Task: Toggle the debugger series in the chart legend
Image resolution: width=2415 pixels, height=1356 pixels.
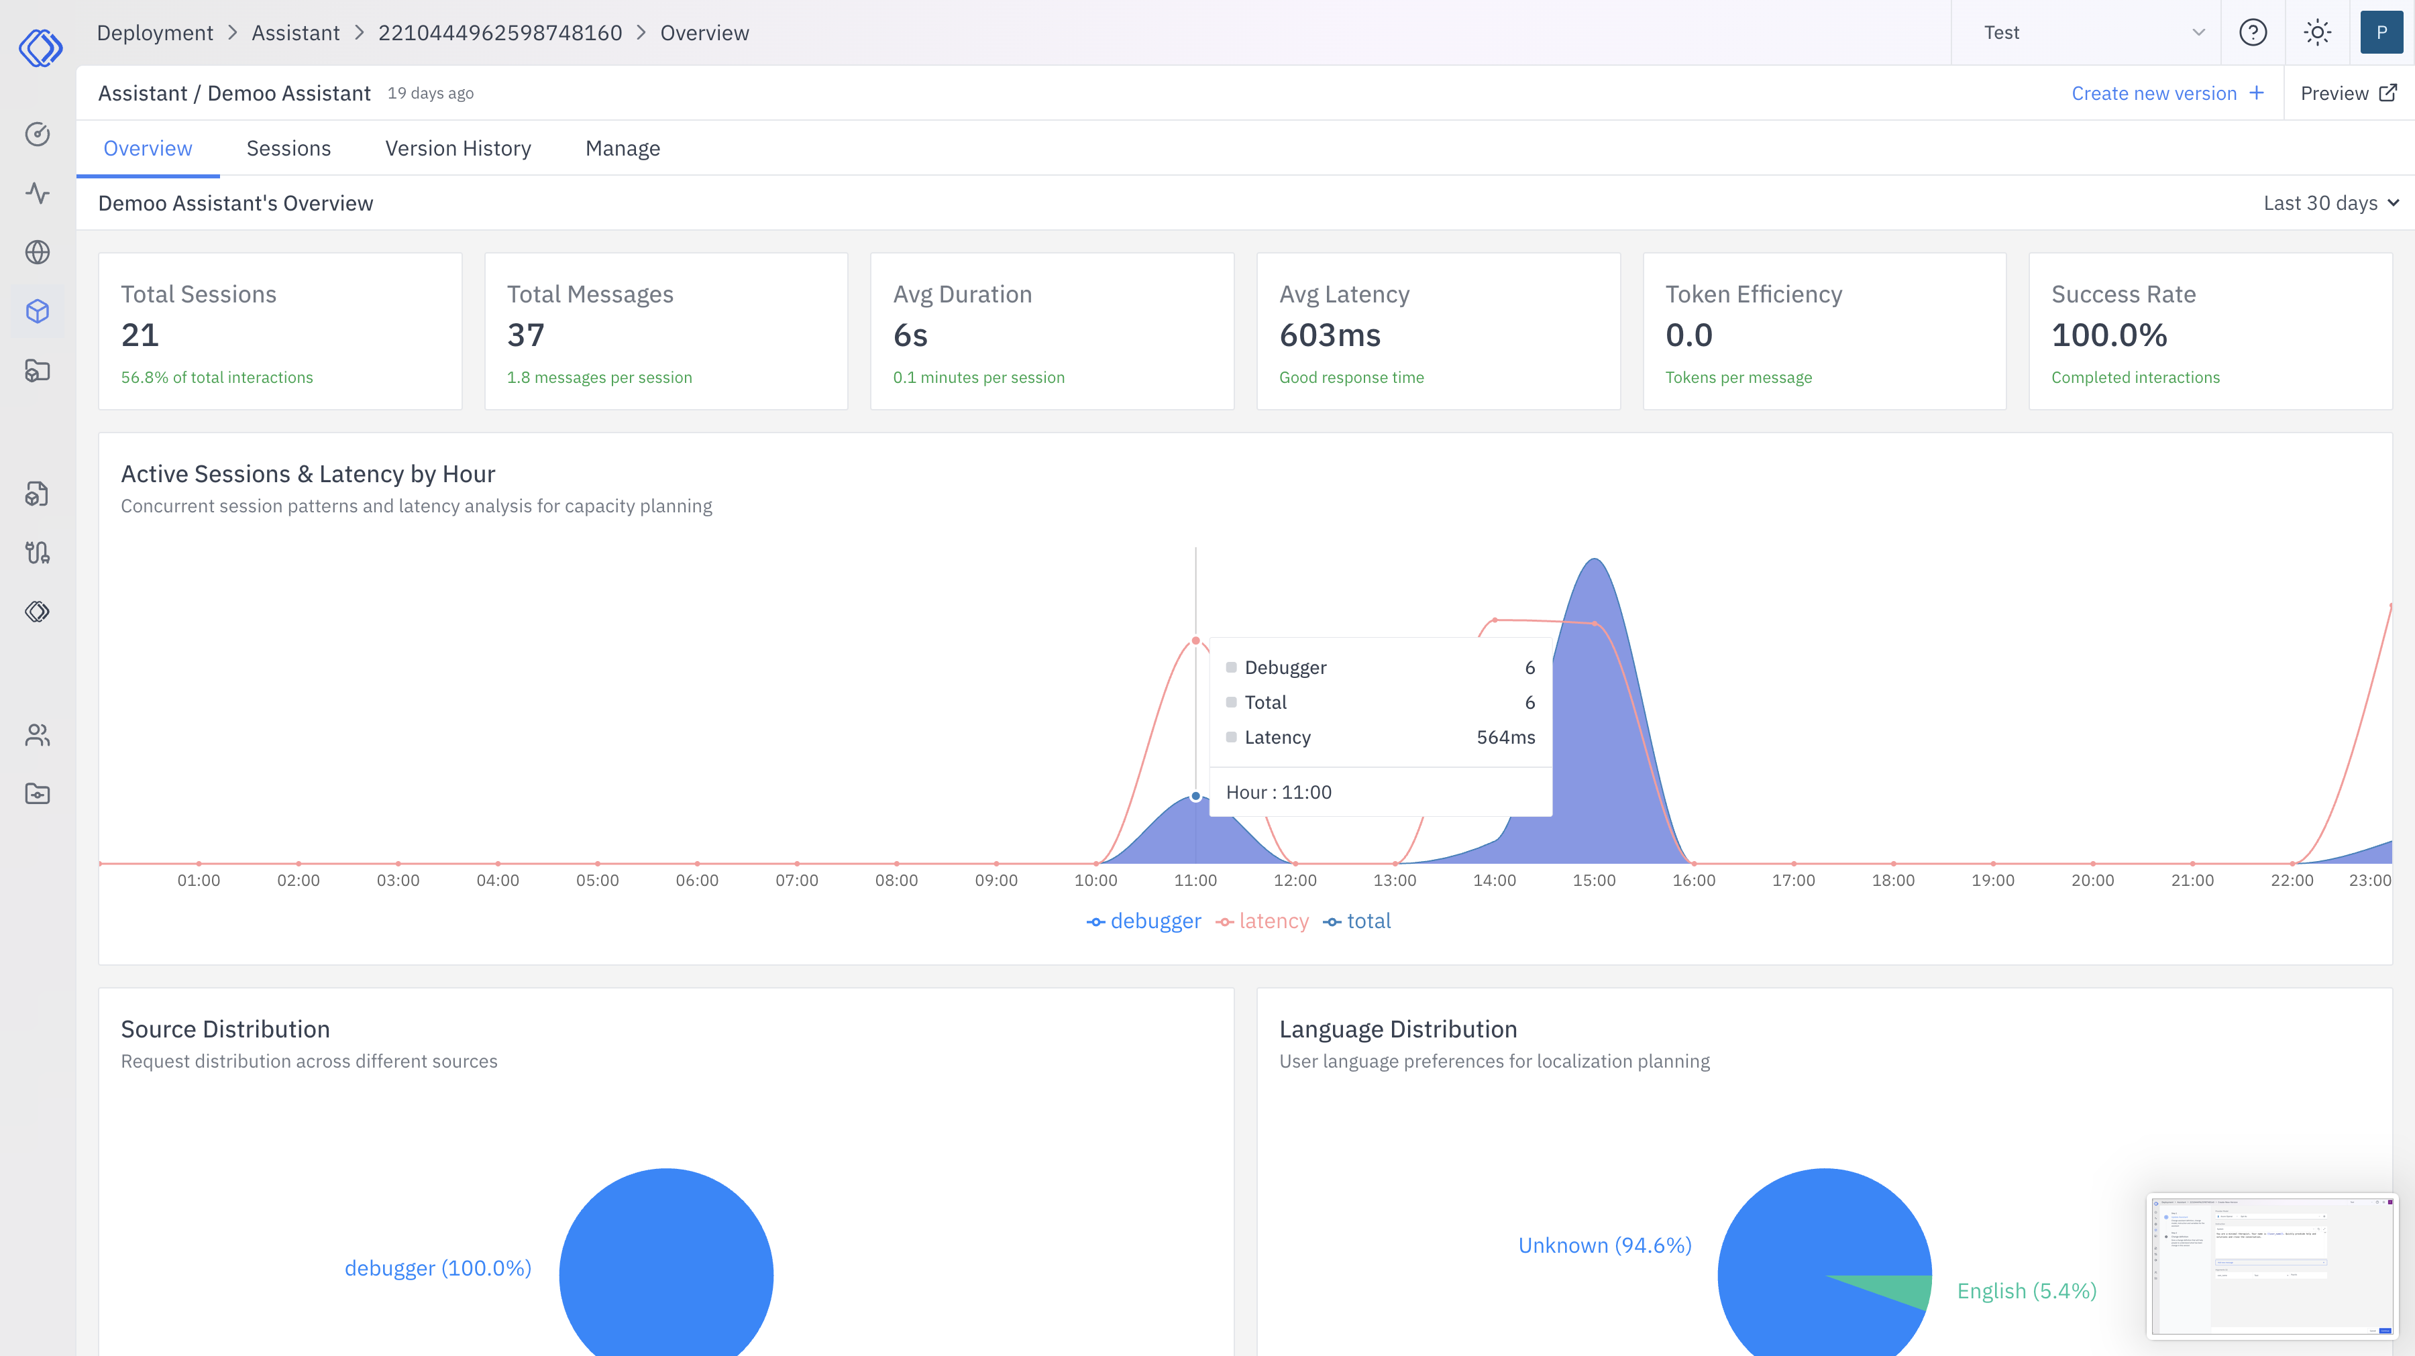Action: tap(1144, 920)
